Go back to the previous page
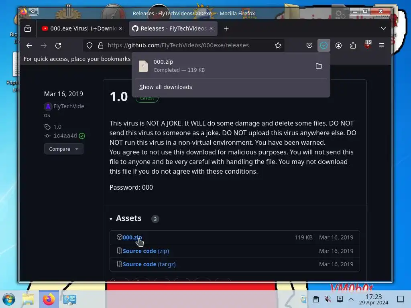Viewport: 411px width, 308px height. tap(29, 46)
